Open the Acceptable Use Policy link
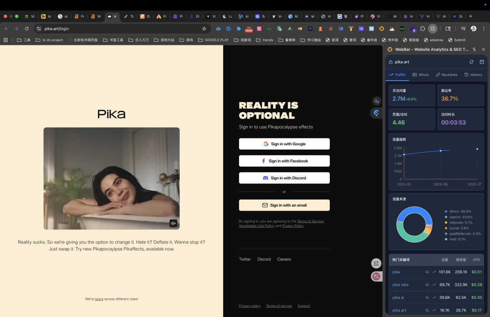Screen dimensions: 490x317 (x=256, y=226)
